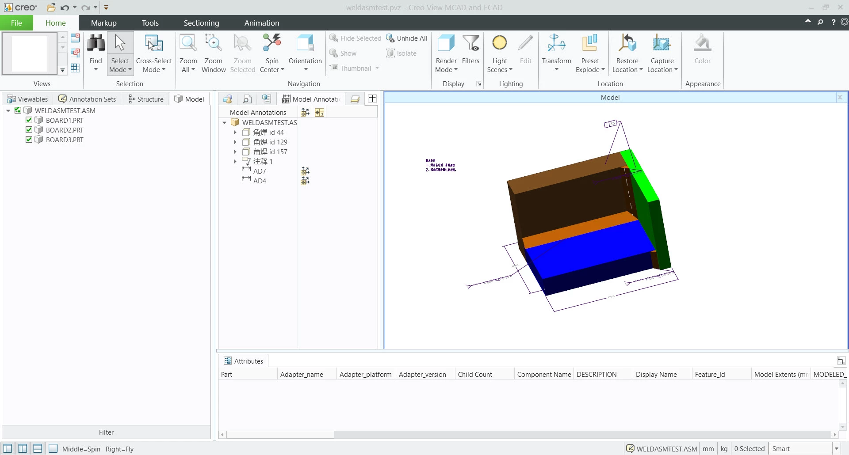Expand 角焊 id 44 node
Screen dimensions: 849x455
[235, 132]
